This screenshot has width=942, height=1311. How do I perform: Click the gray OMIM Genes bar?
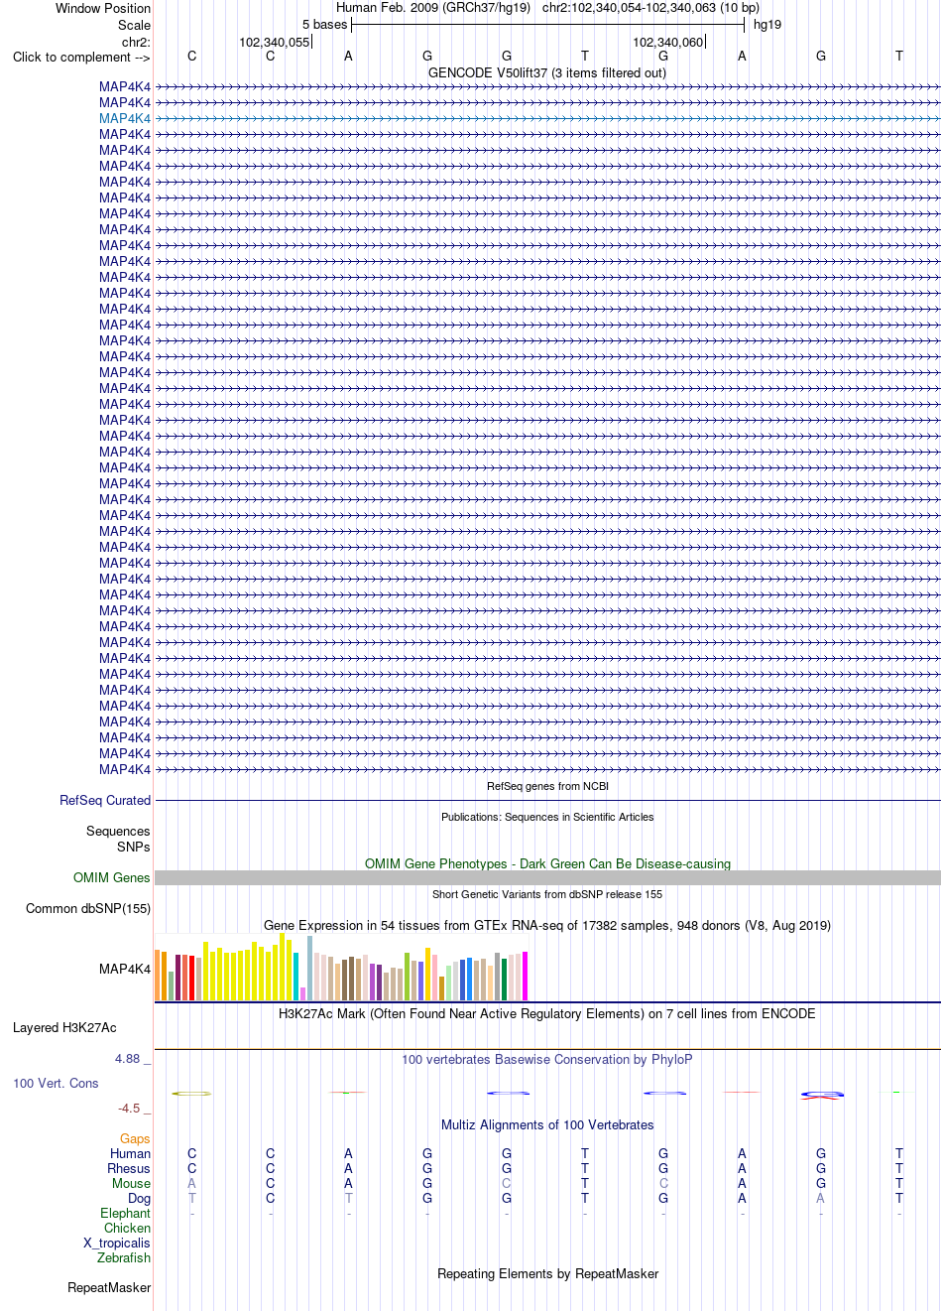point(547,877)
